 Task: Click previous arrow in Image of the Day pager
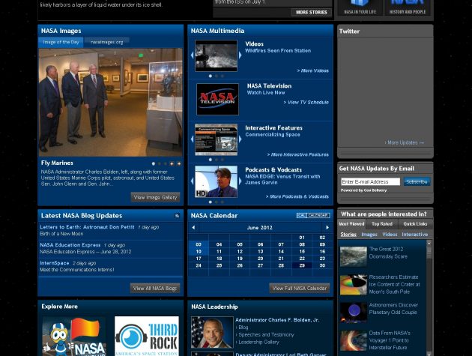[172, 163]
